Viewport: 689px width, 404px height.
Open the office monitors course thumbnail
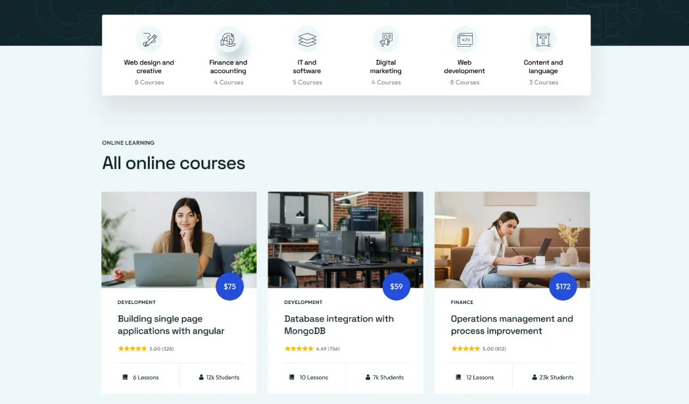(x=345, y=240)
